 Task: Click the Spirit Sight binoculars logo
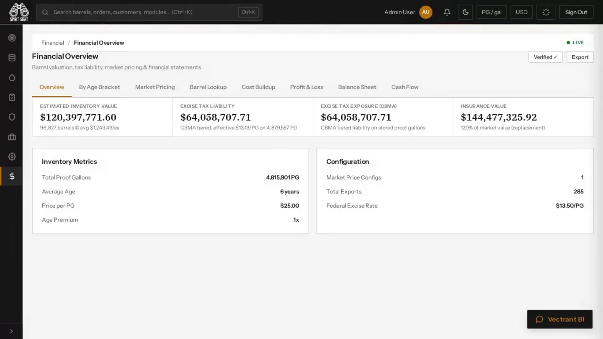[19, 12]
